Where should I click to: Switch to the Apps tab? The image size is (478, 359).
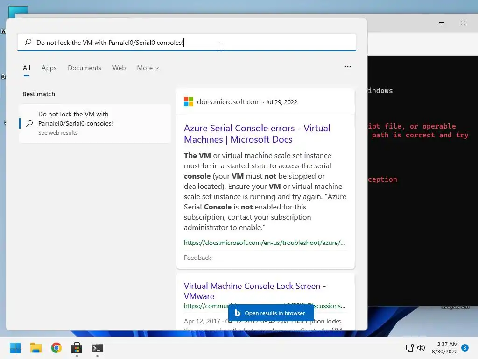(x=49, y=68)
